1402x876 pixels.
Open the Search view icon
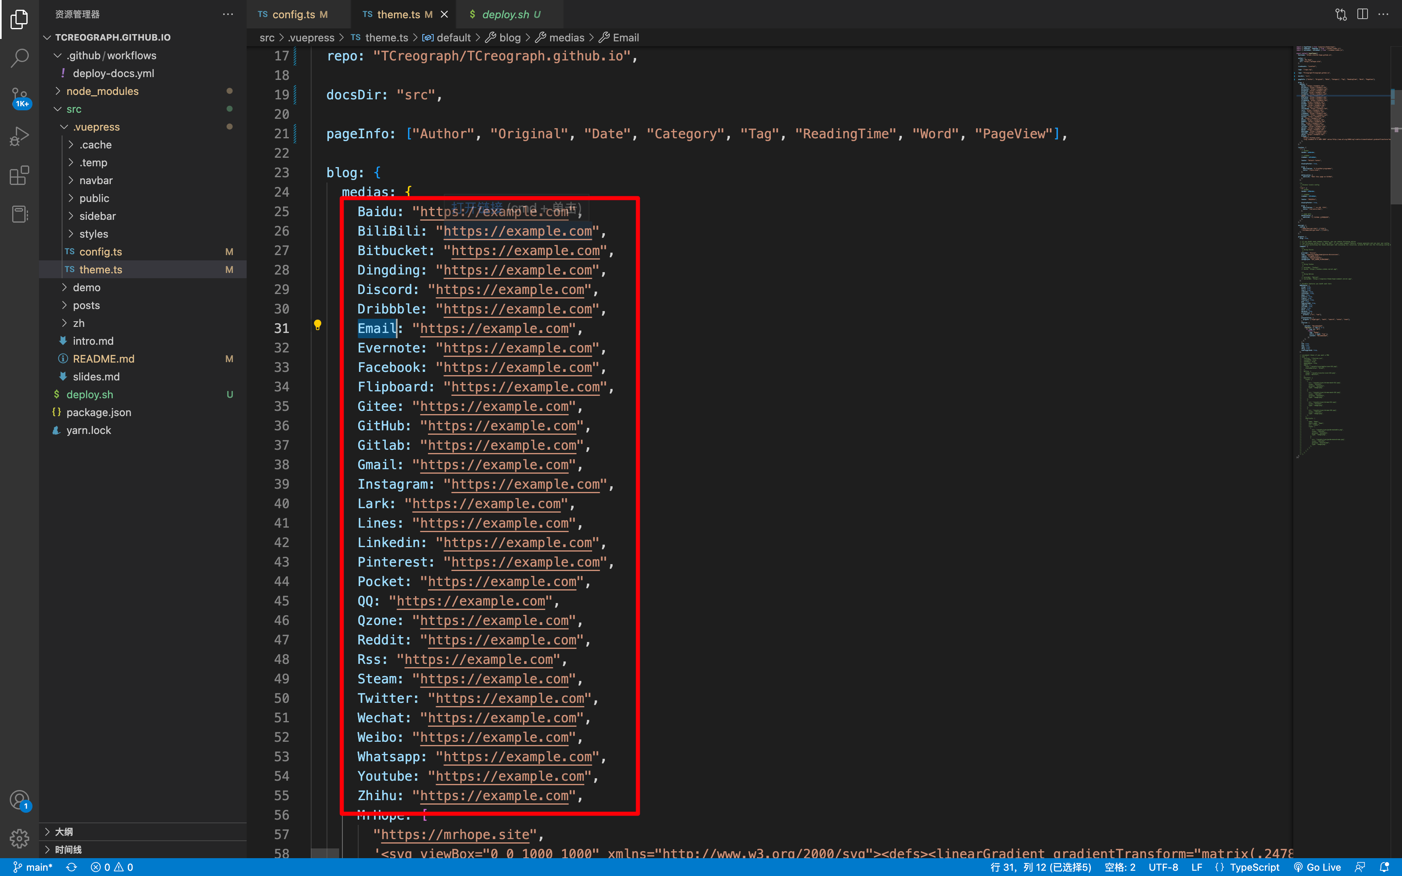(19, 57)
